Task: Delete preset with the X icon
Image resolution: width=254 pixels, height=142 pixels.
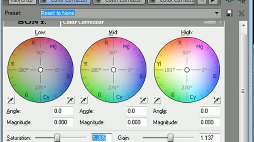Action: coord(242,13)
